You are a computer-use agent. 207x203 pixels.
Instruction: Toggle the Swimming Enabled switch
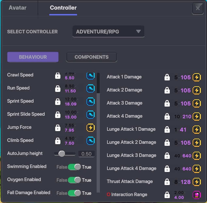74,167
